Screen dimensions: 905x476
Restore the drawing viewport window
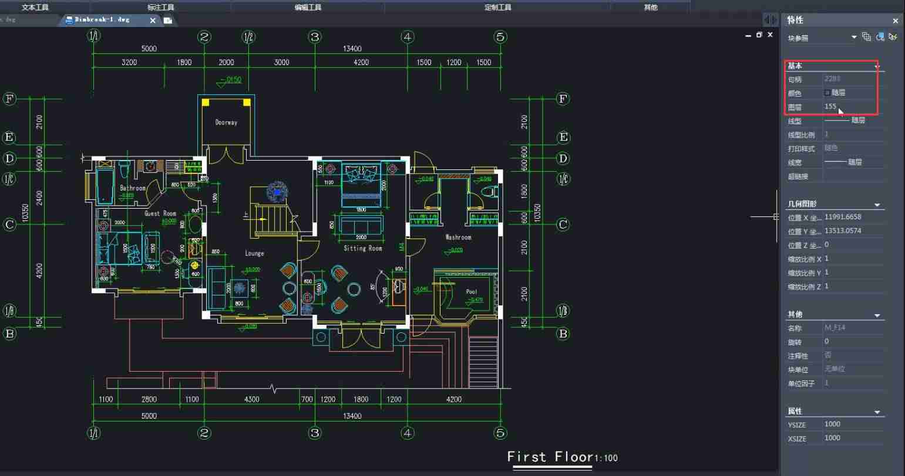759,35
